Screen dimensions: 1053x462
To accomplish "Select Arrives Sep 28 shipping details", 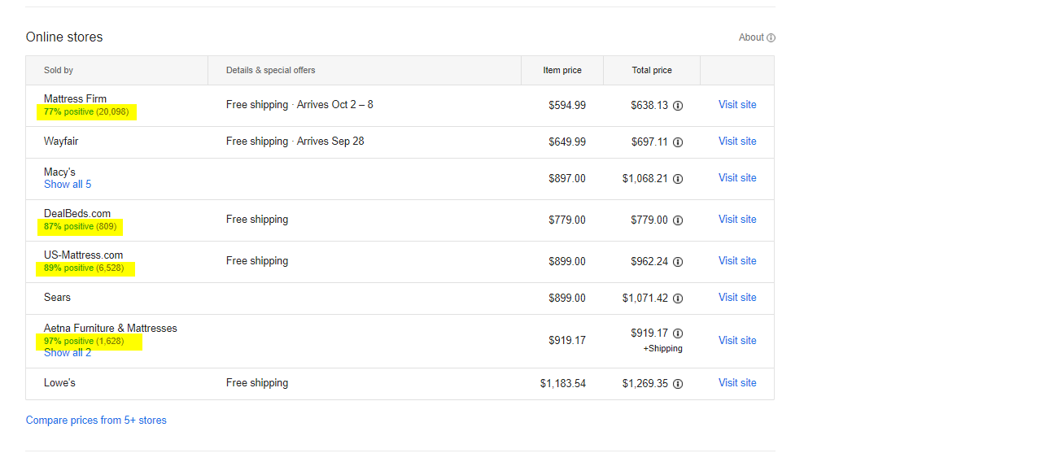I will point(330,141).
